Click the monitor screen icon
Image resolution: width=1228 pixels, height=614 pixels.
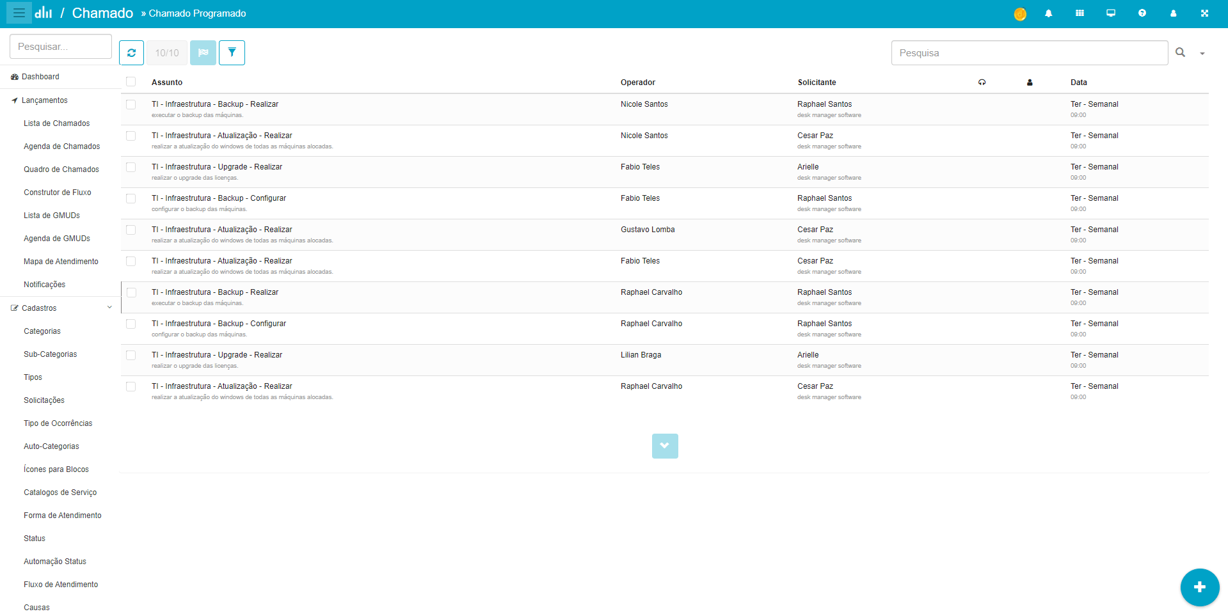pyautogui.click(x=1111, y=13)
